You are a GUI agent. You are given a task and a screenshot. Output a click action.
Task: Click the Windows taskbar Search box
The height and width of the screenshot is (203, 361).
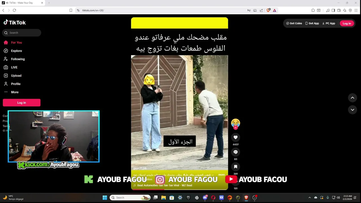coord(130,198)
